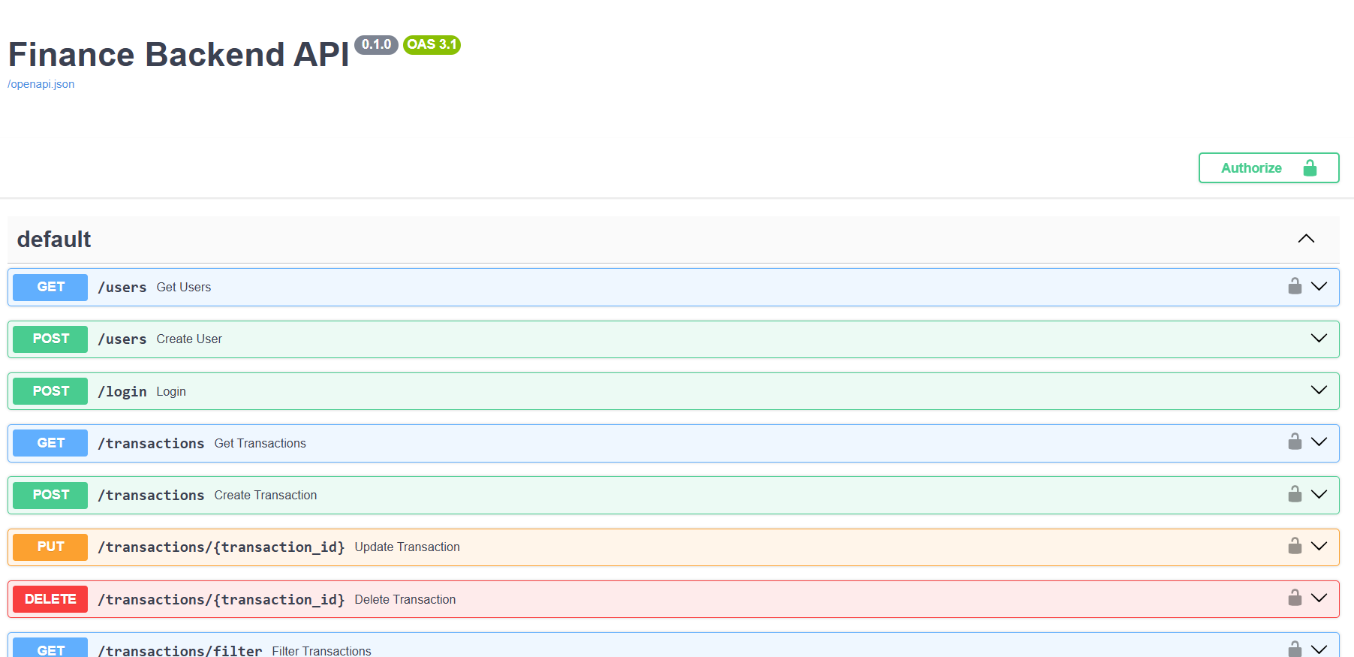This screenshot has height=657, width=1354.
Task: Open the /openapi.json link
Action: [x=41, y=84]
